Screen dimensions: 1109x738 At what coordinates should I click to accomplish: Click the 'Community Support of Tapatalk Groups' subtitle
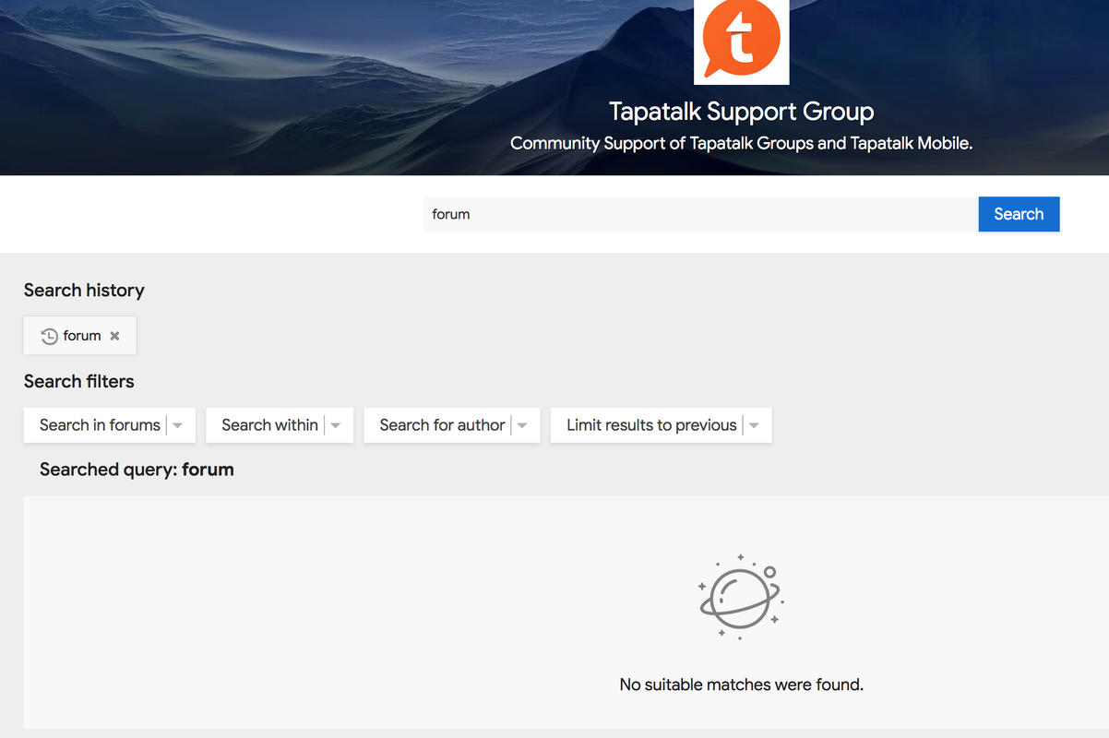coord(742,144)
